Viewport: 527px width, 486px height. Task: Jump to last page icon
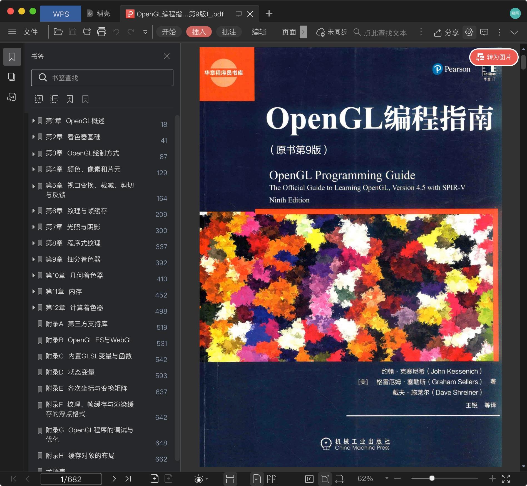pyautogui.click(x=128, y=478)
